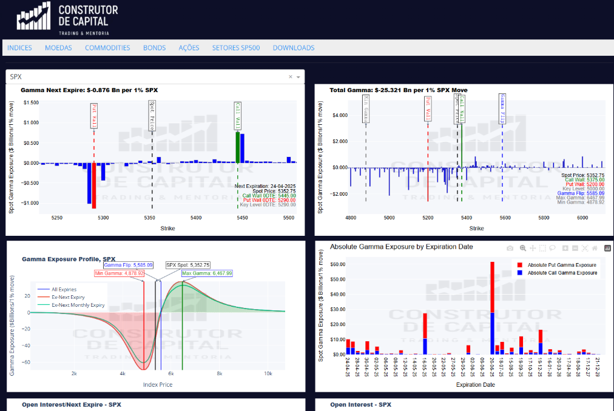Zoom out using the minus icon

[x=575, y=248]
